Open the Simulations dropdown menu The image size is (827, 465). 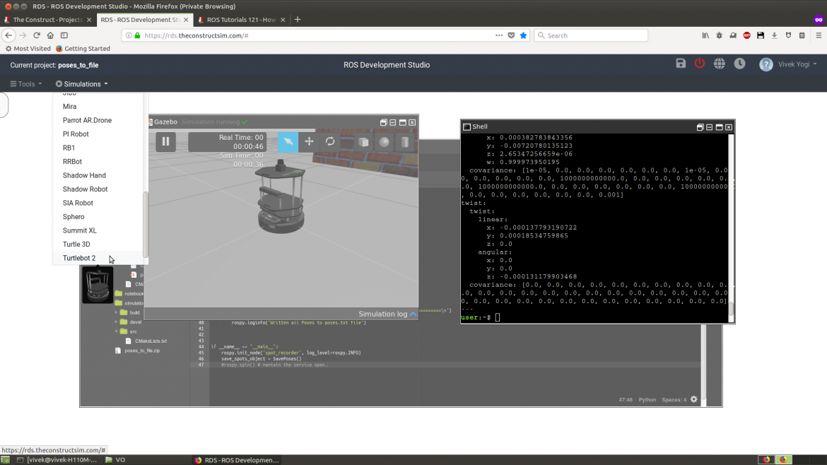[x=82, y=84]
